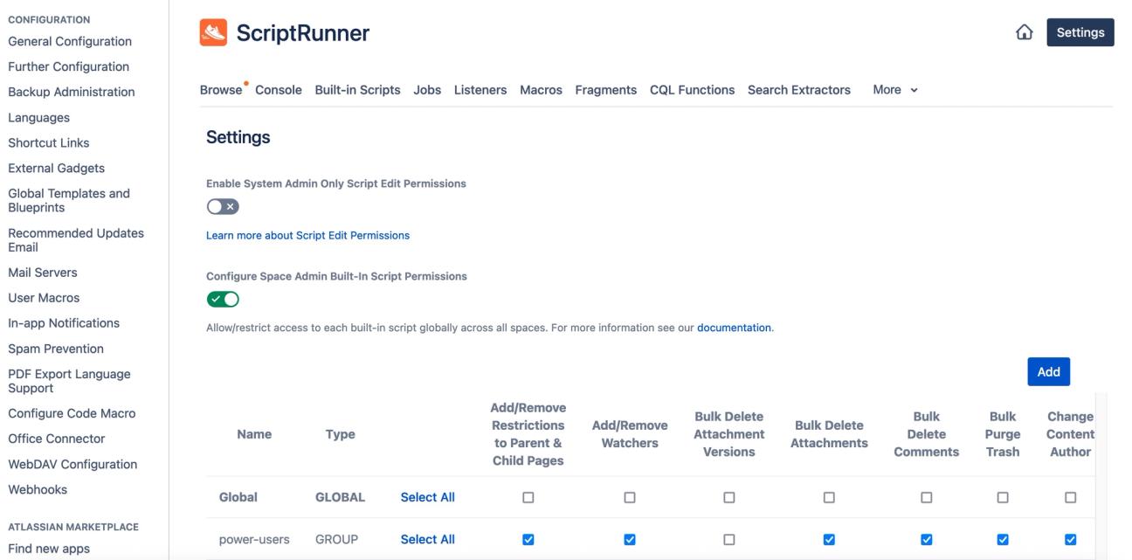
Task: Switch to the Console tab
Action: 277,89
